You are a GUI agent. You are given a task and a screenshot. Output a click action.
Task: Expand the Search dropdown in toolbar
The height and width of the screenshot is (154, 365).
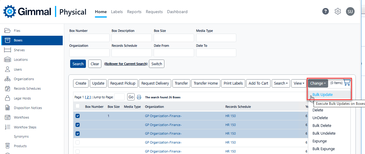pyautogui.click(x=281, y=83)
